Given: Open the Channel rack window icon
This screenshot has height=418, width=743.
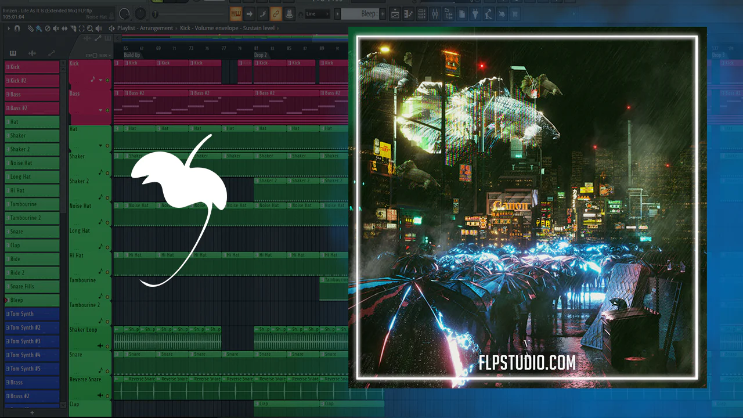Looking at the screenshot, I should [x=421, y=13].
